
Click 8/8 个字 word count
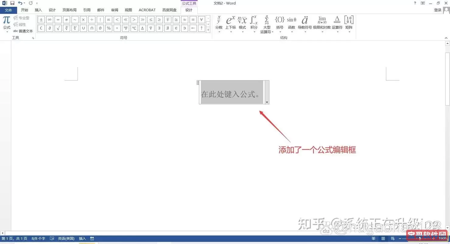(38, 239)
